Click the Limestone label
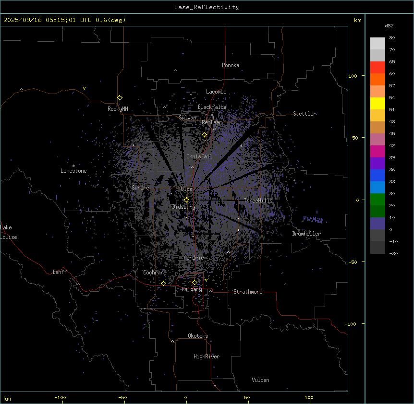Viewport: 414px width, 404px height. (73, 171)
